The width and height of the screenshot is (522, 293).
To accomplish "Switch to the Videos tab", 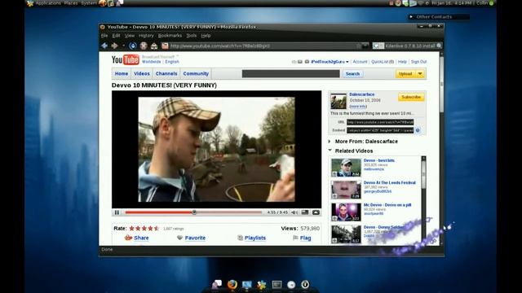I will point(141,74).
